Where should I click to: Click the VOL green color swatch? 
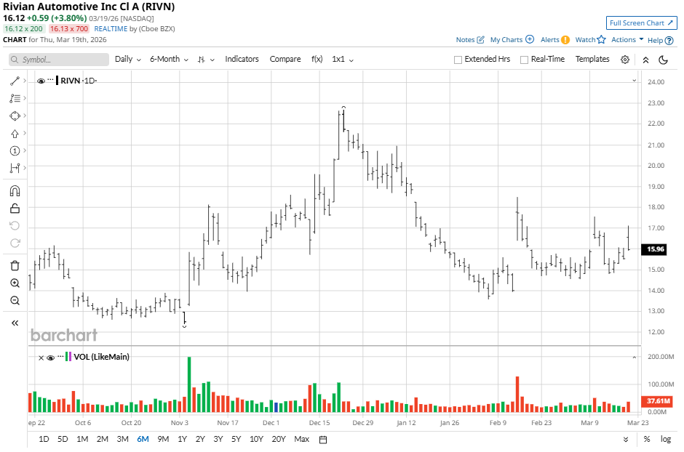(66, 357)
